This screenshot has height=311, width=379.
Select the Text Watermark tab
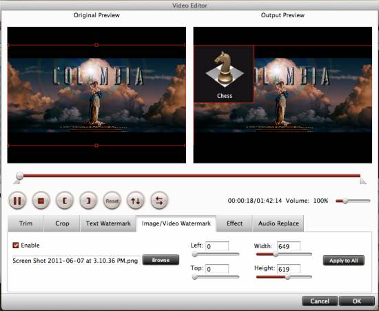point(108,223)
